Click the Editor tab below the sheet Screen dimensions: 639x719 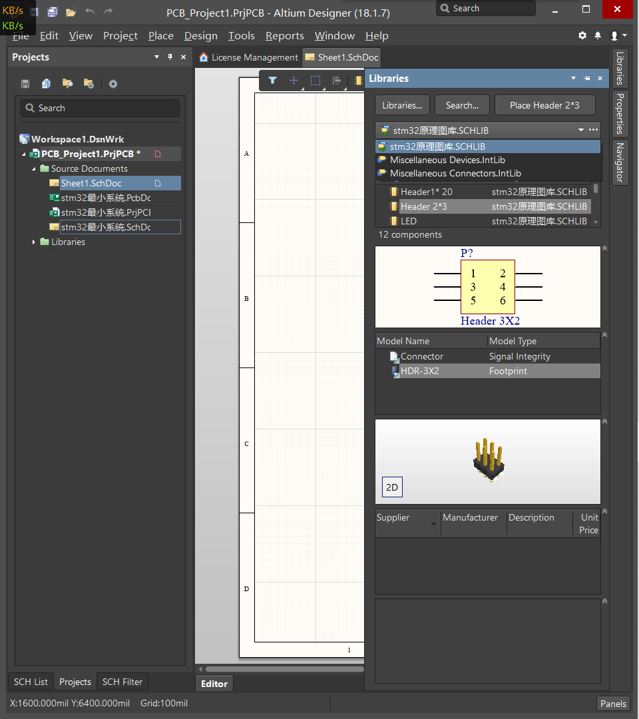point(214,684)
